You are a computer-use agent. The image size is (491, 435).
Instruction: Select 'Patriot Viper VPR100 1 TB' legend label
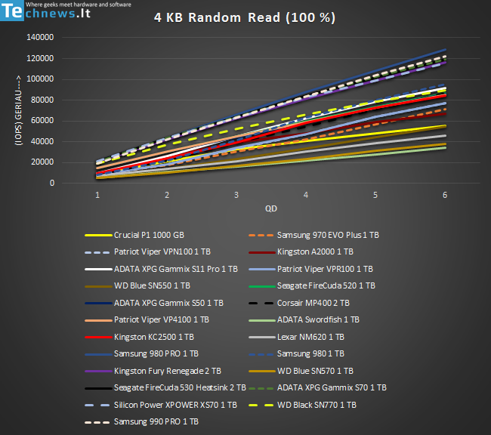click(325, 269)
